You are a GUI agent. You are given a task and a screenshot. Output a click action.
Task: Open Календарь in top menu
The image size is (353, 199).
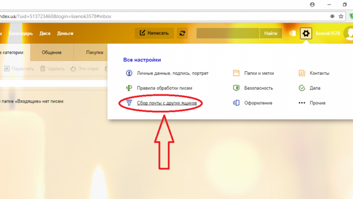tap(21, 34)
